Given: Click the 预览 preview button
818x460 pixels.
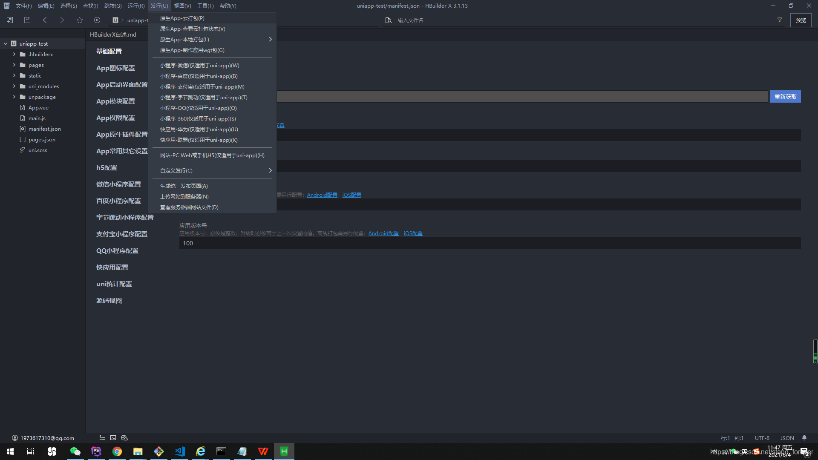Looking at the screenshot, I should coord(801,20).
